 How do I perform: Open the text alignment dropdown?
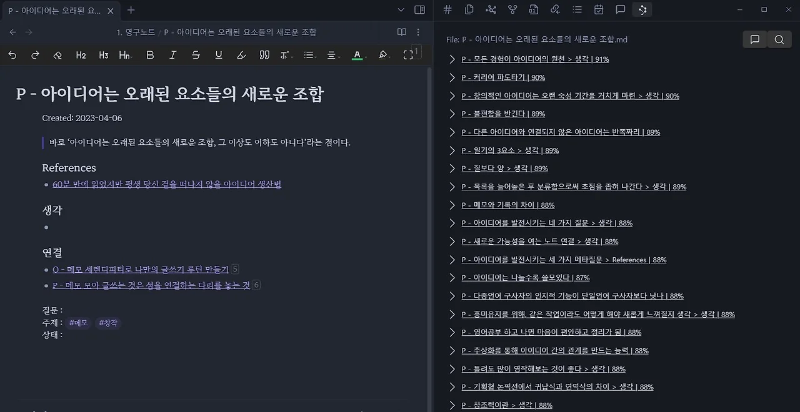point(332,55)
